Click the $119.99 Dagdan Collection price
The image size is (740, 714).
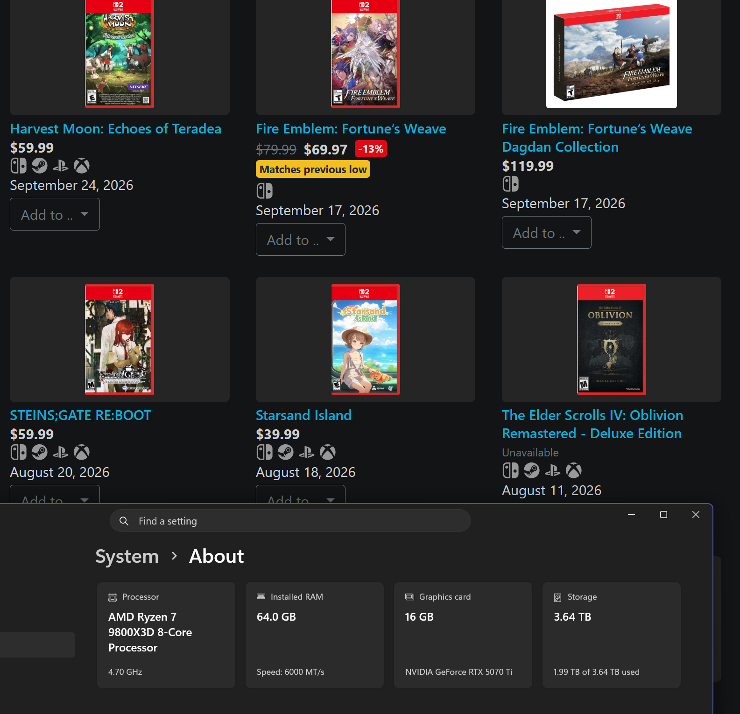coord(528,166)
